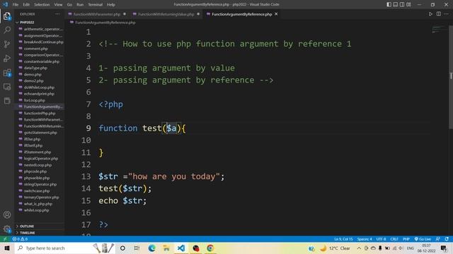Open the Run menu
The width and height of the screenshot is (453, 254).
(80, 5)
